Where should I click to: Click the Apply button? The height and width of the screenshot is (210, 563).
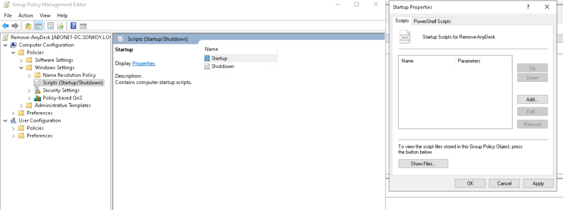coord(538,184)
